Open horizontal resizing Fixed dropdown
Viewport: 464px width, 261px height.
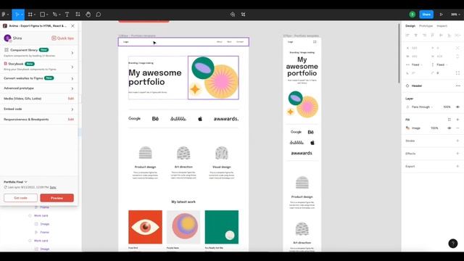415,65
